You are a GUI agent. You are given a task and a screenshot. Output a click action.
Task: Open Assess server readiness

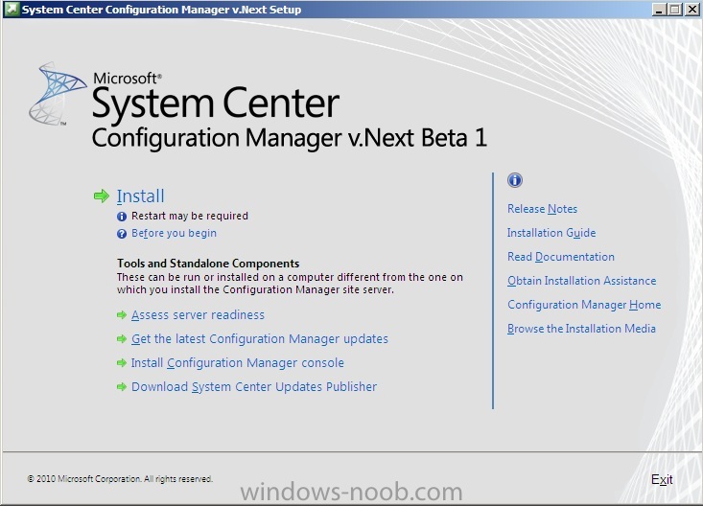tap(198, 315)
